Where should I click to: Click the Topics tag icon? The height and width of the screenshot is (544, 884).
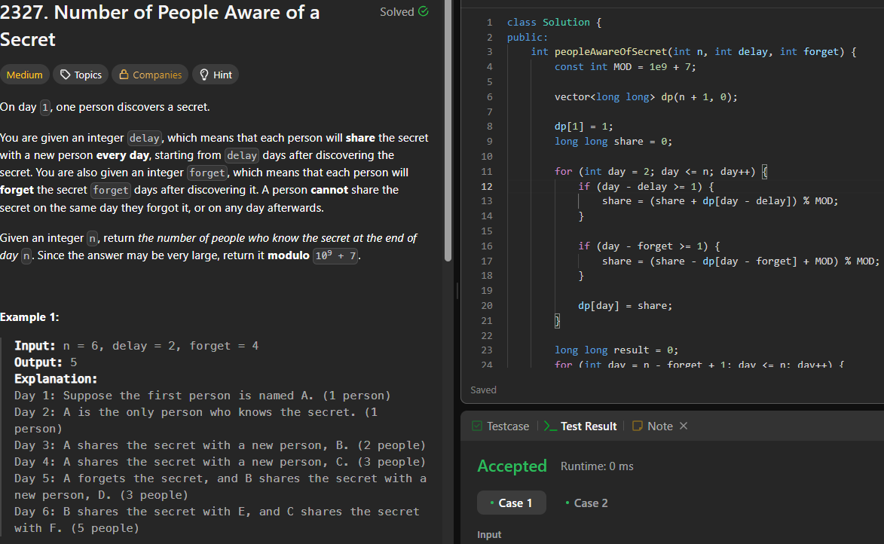point(66,75)
